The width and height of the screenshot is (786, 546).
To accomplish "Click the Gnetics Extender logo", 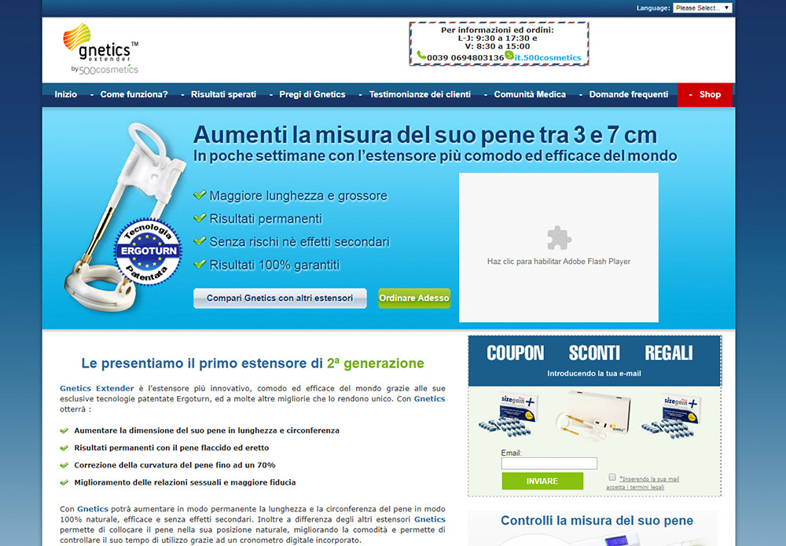I will [x=100, y=49].
